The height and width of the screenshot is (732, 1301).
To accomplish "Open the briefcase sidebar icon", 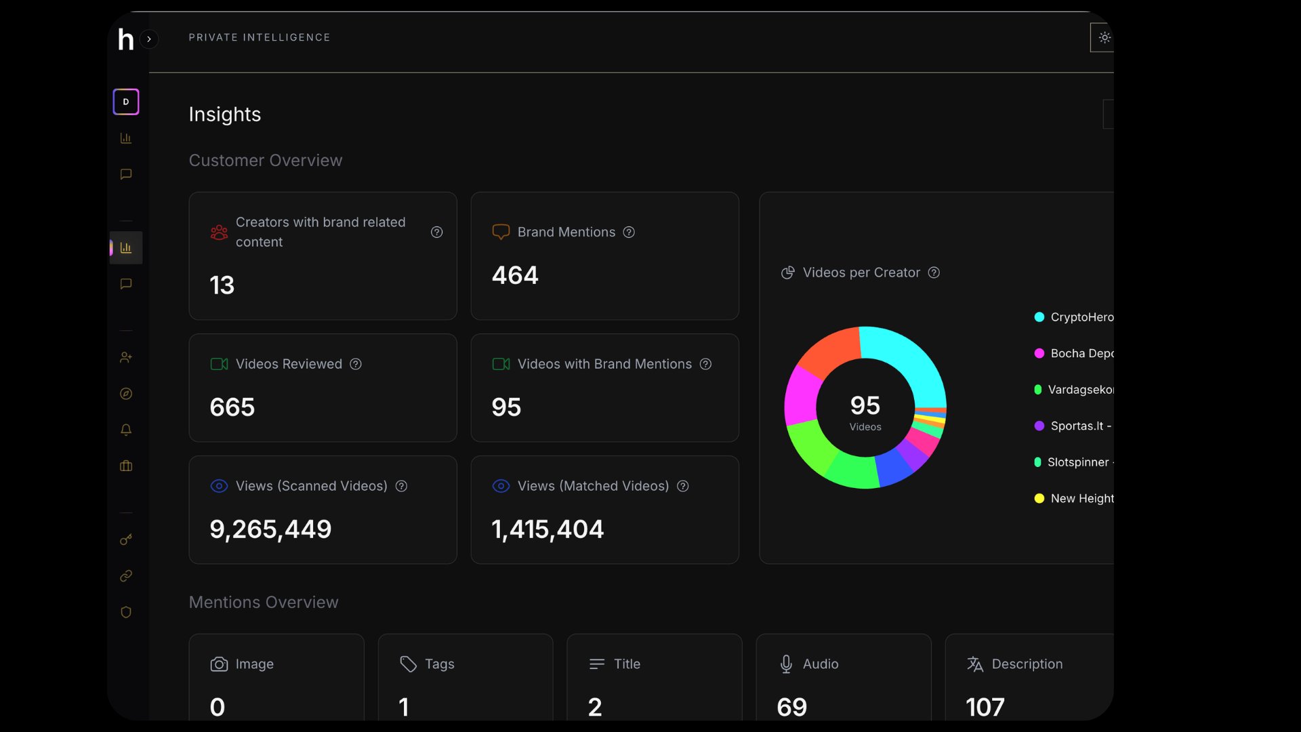I will [126, 466].
